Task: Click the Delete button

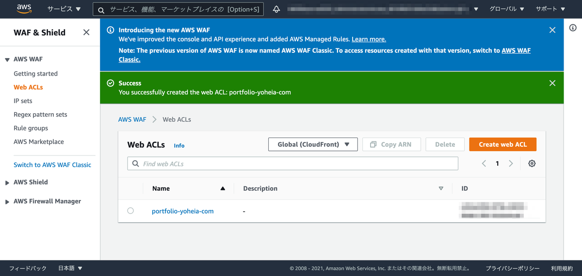Action: [445, 144]
